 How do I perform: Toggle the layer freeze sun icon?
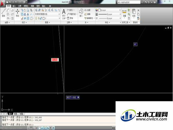[x=39, y=18]
